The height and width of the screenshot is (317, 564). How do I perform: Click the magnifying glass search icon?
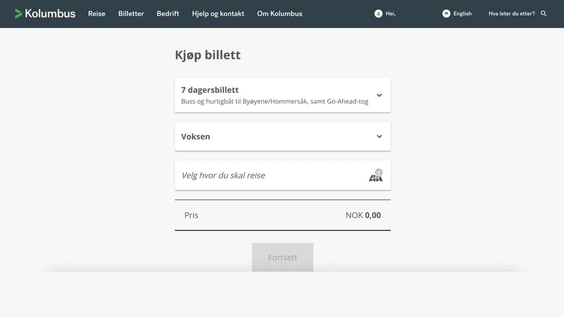pyautogui.click(x=544, y=14)
